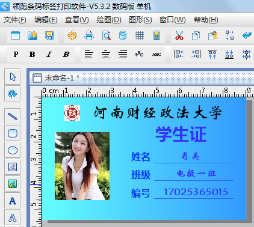
Task: Click the curved text icon
Action: click(140, 54)
